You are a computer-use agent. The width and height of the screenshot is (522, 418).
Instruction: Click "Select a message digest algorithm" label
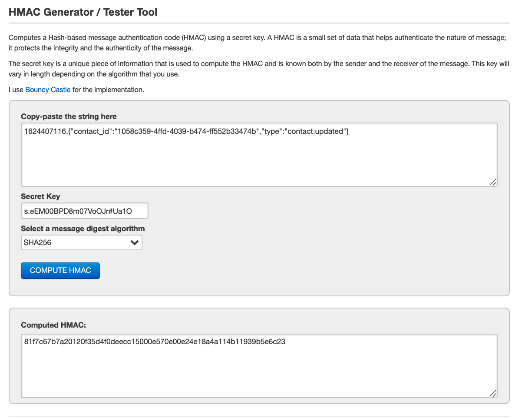tap(83, 229)
